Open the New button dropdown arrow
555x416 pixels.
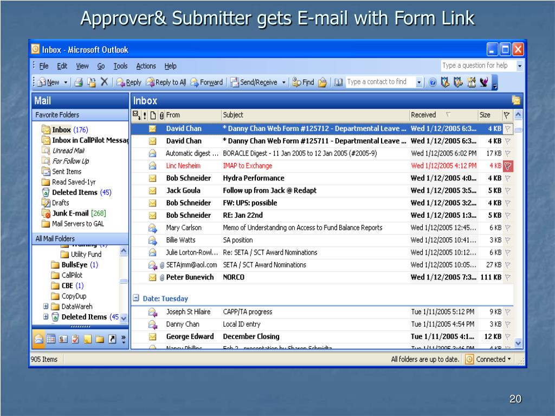coord(66,82)
